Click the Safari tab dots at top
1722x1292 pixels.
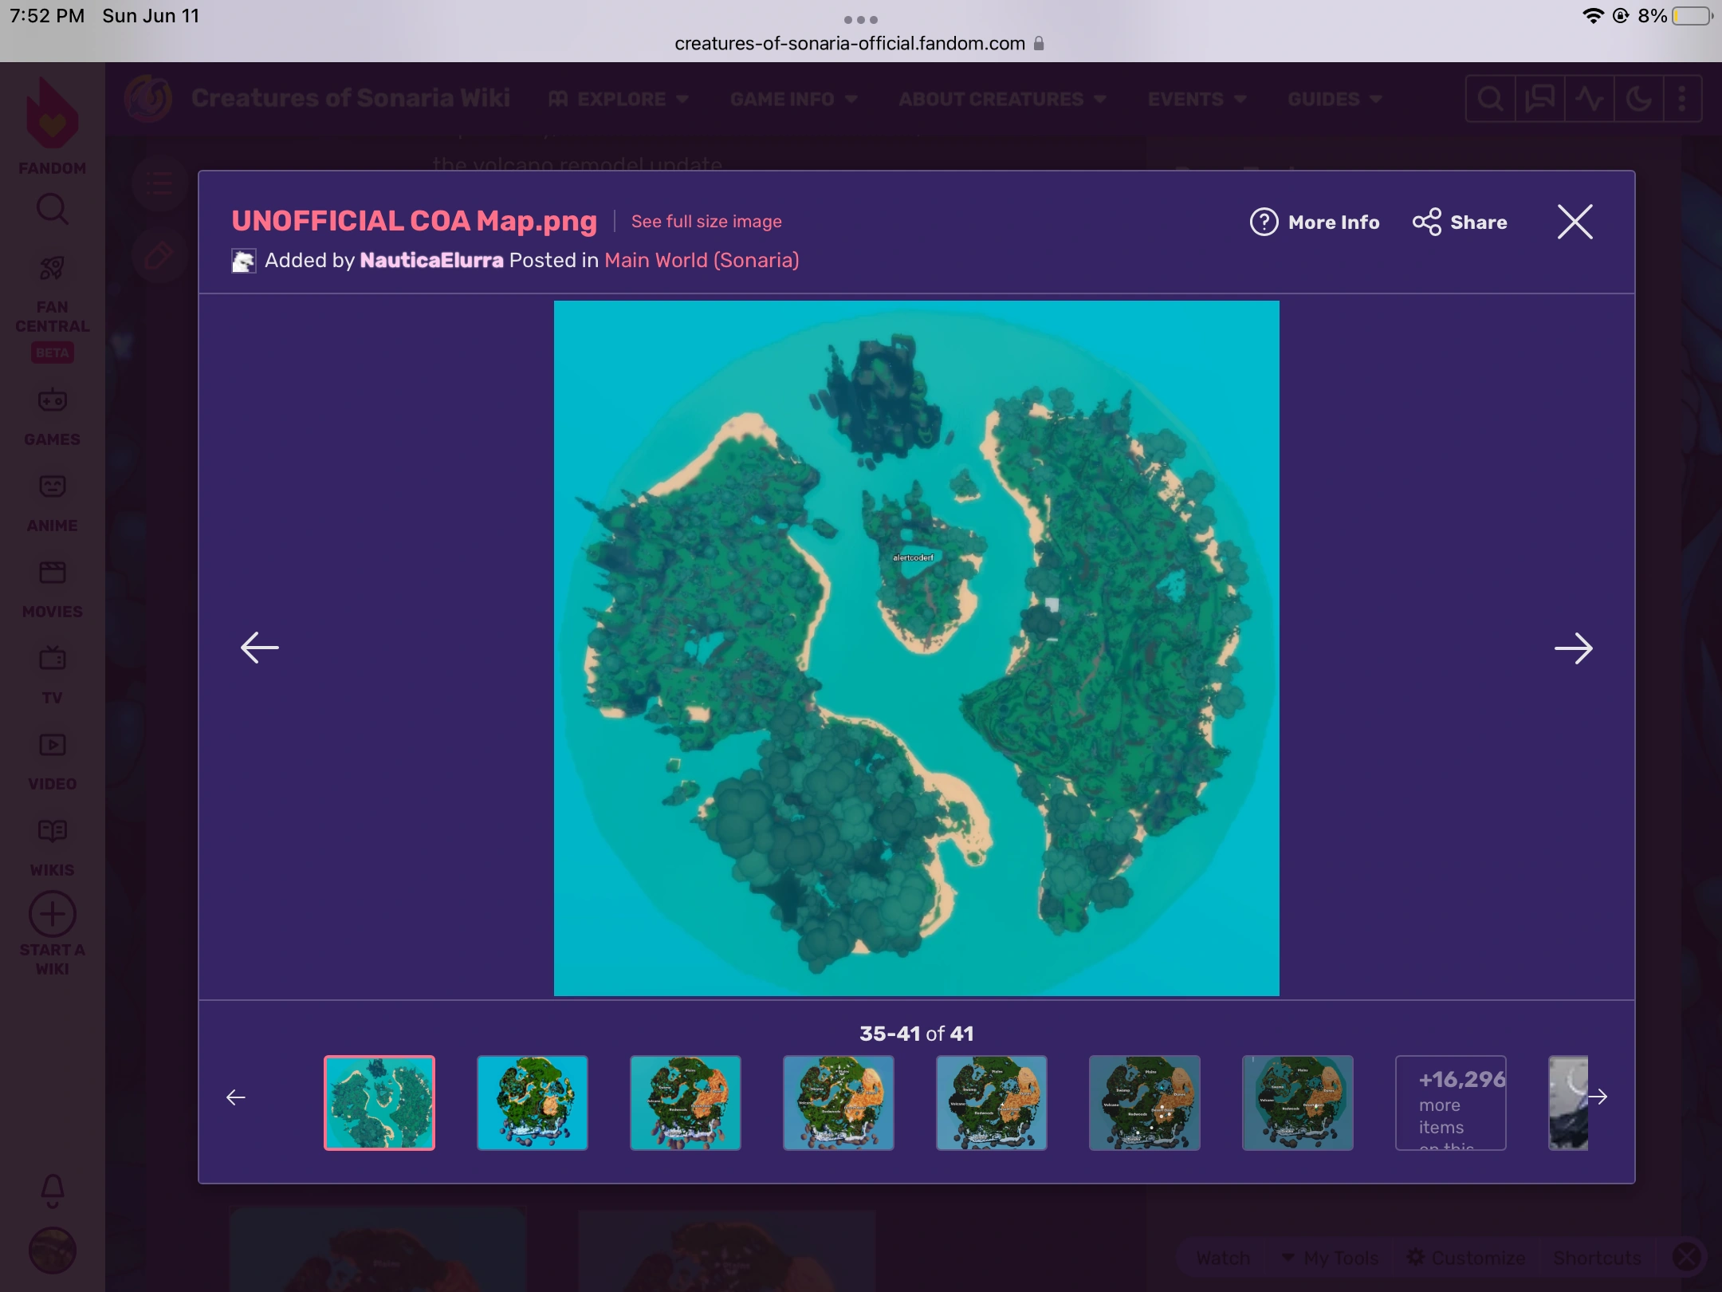click(x=861, y=19)
